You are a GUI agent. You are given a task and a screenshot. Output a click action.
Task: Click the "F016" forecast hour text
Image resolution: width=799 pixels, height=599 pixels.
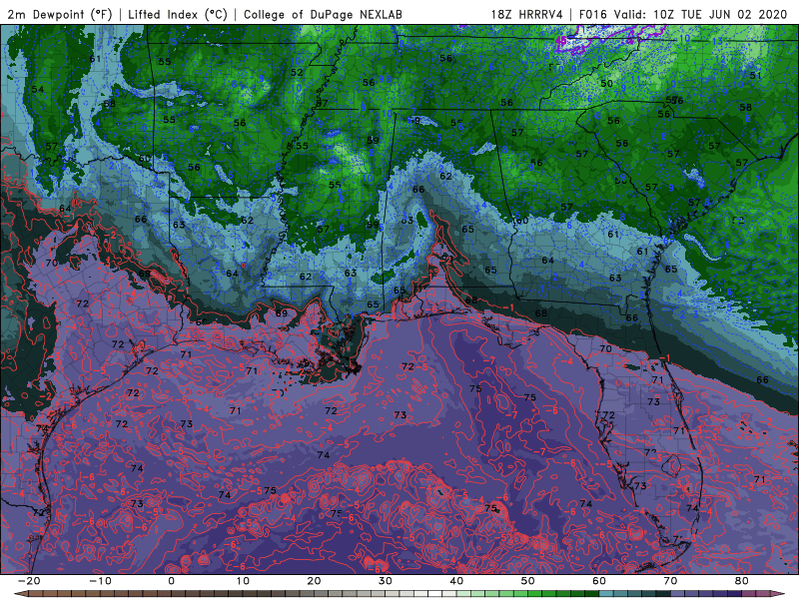(x=593, y=14)
